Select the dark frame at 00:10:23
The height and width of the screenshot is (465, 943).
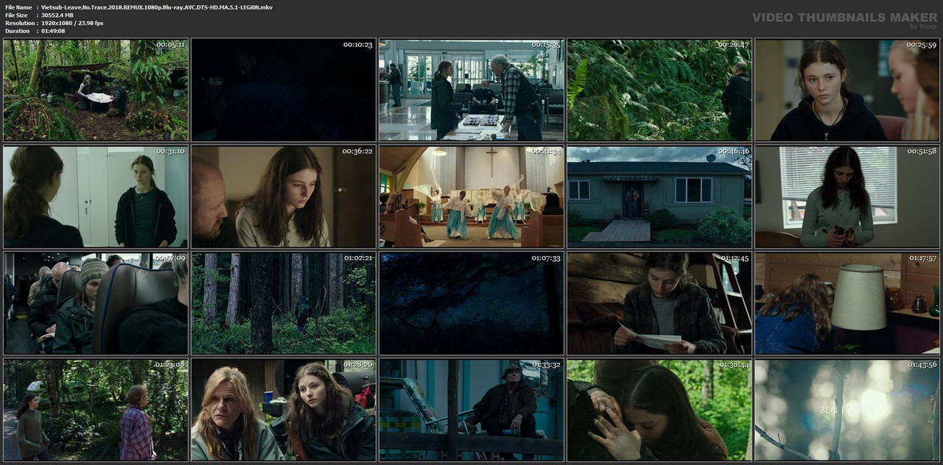pos(284,90)
